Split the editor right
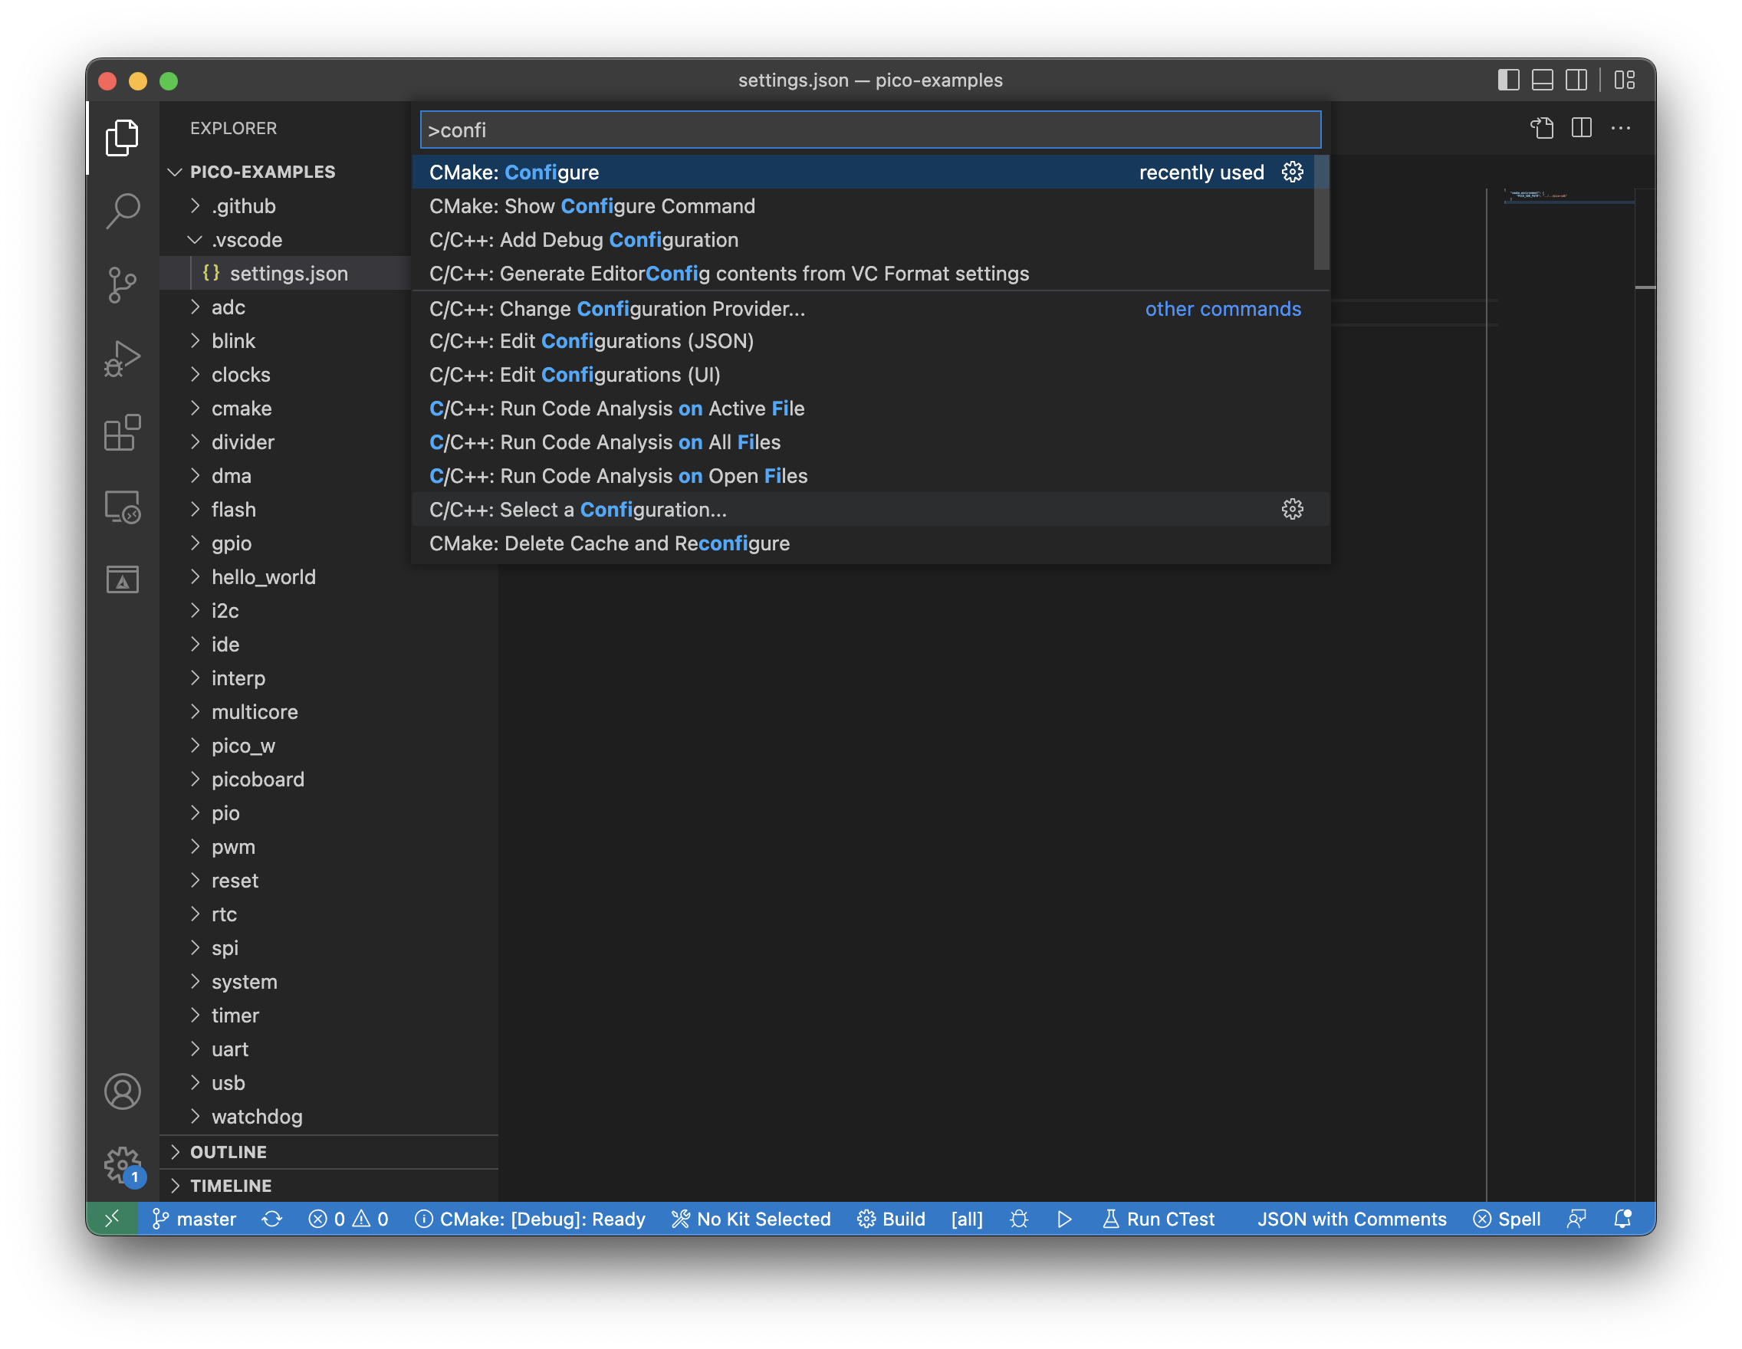The width and height of the screenshot is (1742, 1349). pos(1581,128)
